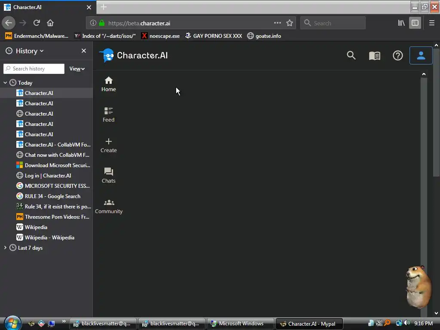
Task: Open Endermanch/Malware bookmark
Action: (37, 36)
